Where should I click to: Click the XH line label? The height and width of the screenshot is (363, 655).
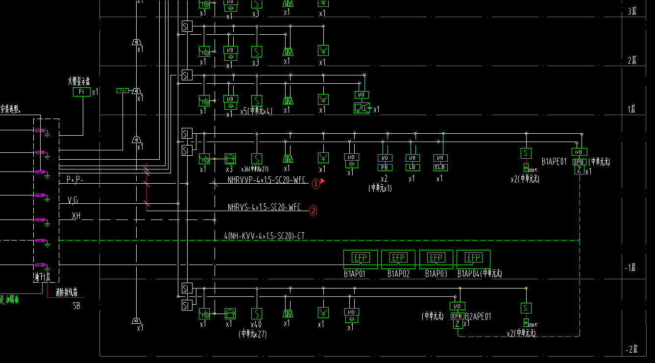(x=76, y=216)
